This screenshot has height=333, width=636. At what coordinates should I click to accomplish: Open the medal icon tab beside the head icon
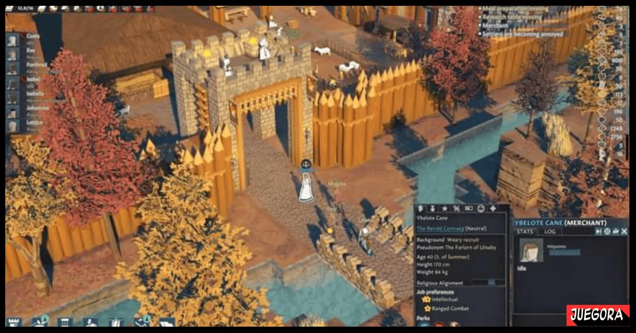(x=432, y=208)
